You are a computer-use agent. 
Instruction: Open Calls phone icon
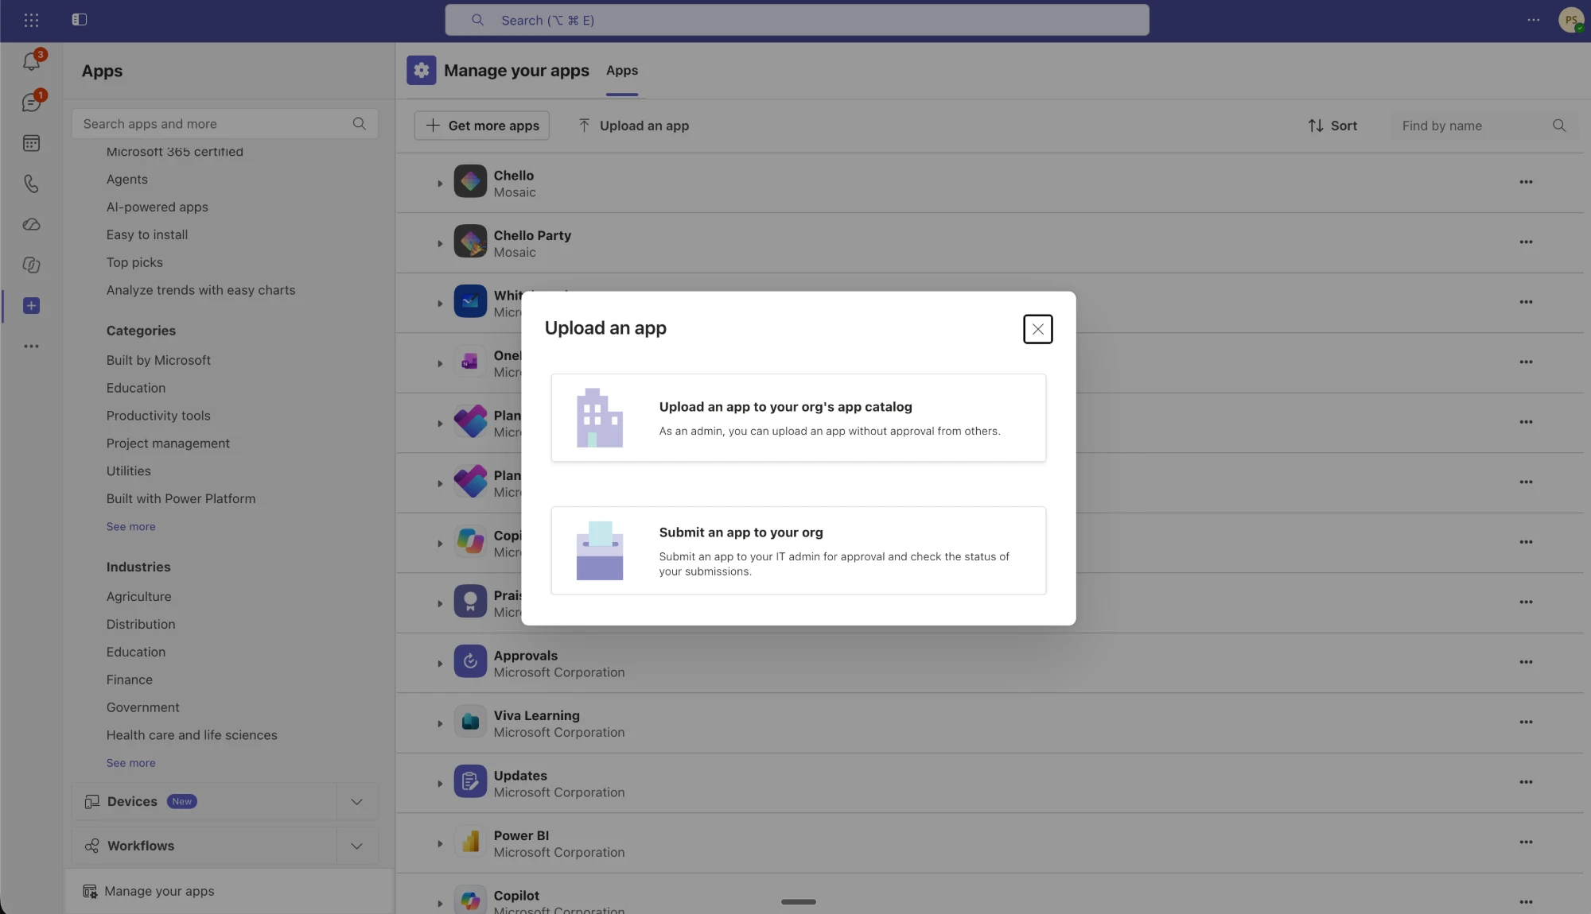(31, 184)
